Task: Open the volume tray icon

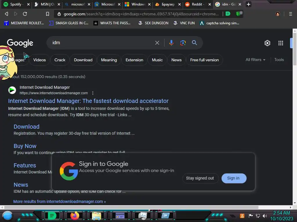Action: (x=265, y=216)
